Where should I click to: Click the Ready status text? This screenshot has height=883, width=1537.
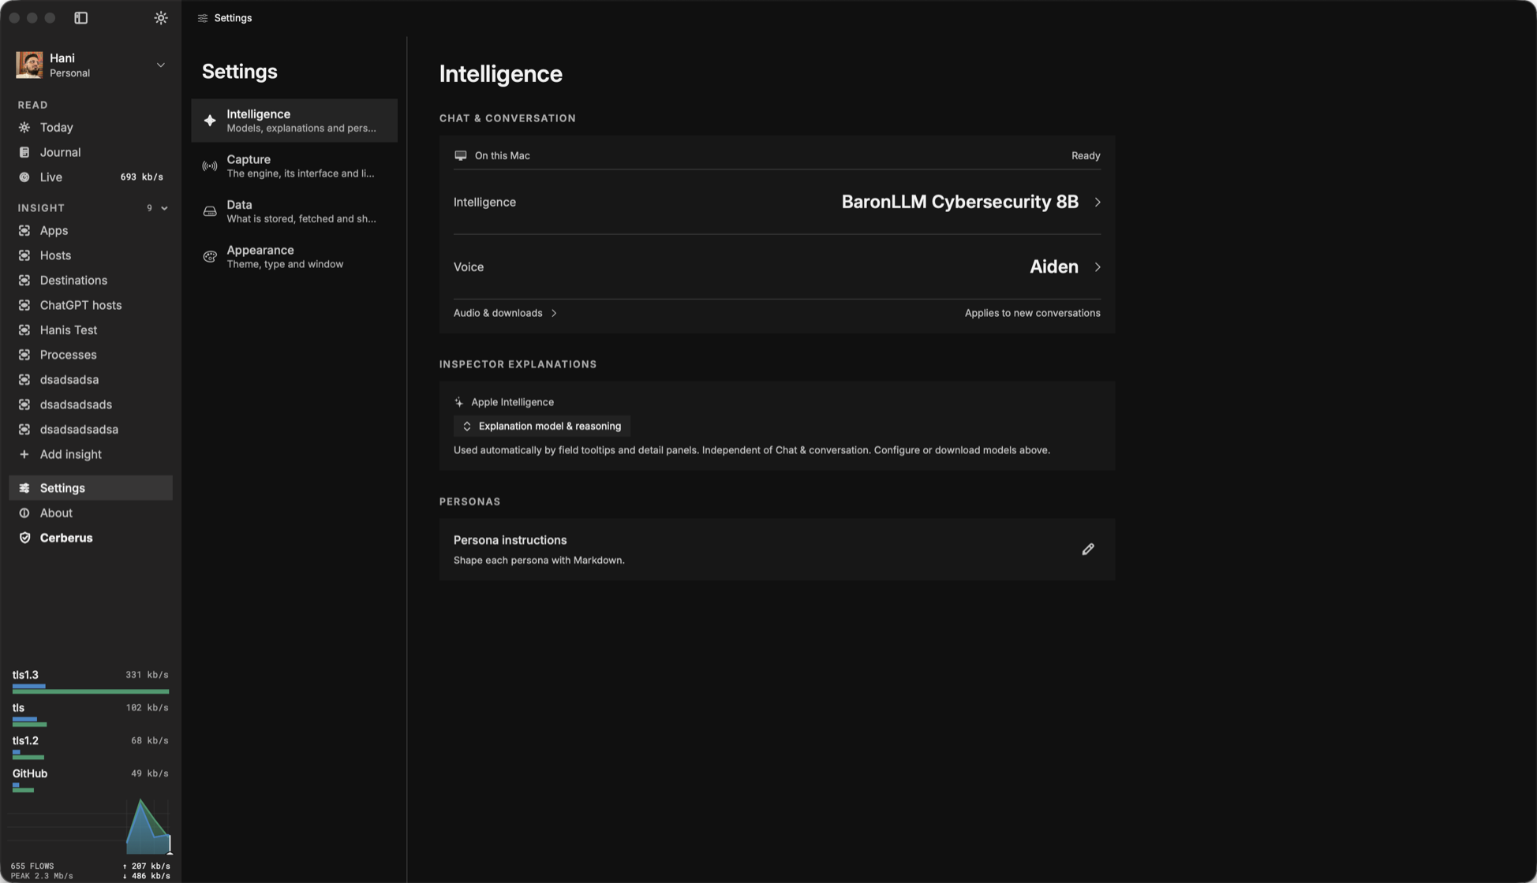point(1086,155)
